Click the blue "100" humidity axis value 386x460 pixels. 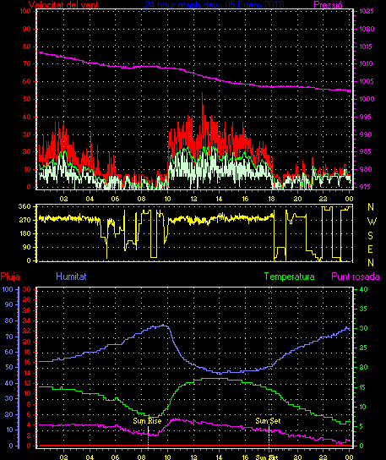point(8,289)
